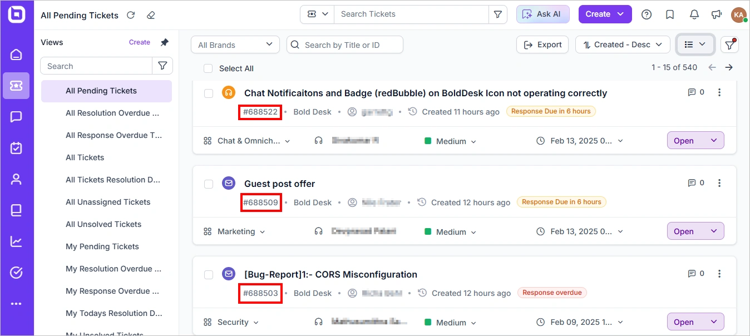Select My Pending Tickets view
The image size is (750, 336).
click(106, 246)
